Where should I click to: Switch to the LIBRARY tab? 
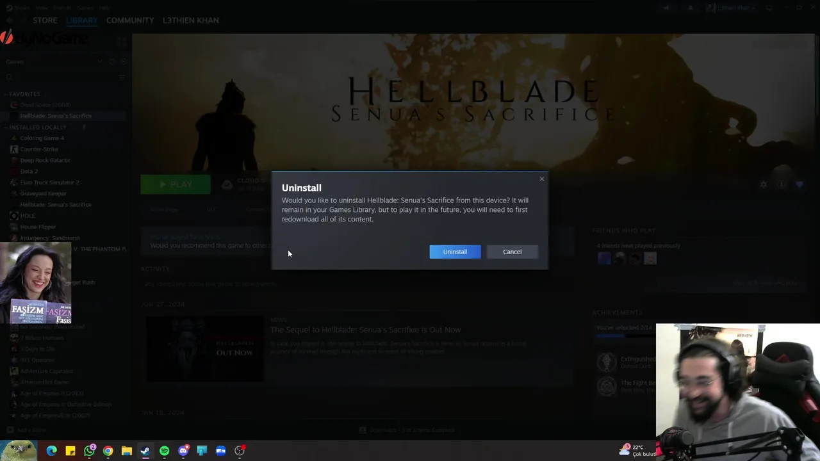82,20
